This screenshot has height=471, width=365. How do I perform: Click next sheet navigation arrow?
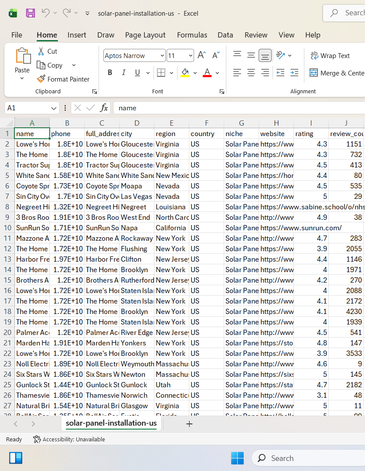coord(33,424)
